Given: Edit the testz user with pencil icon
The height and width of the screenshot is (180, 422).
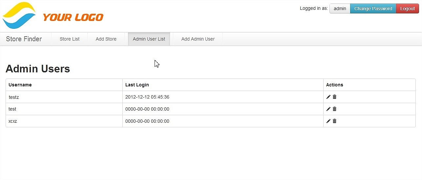Looking at the screenshot, I should point(328,97).
